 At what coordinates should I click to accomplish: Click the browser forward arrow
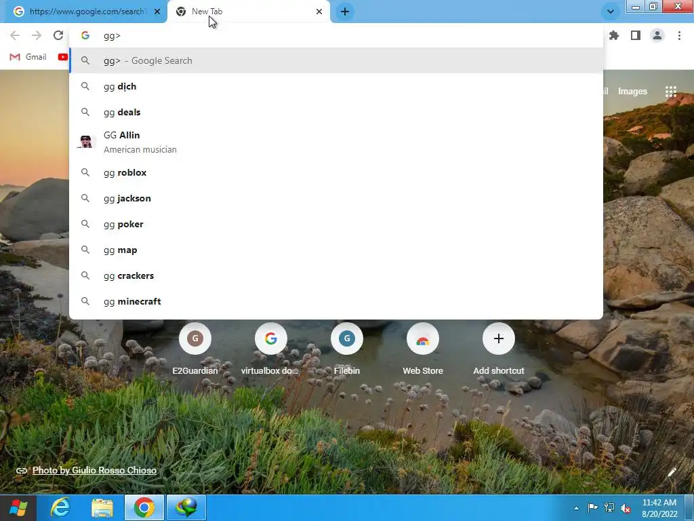[x=37, y=35]
